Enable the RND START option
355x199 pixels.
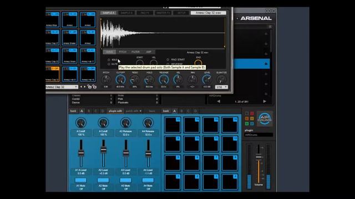coord(168,60)
